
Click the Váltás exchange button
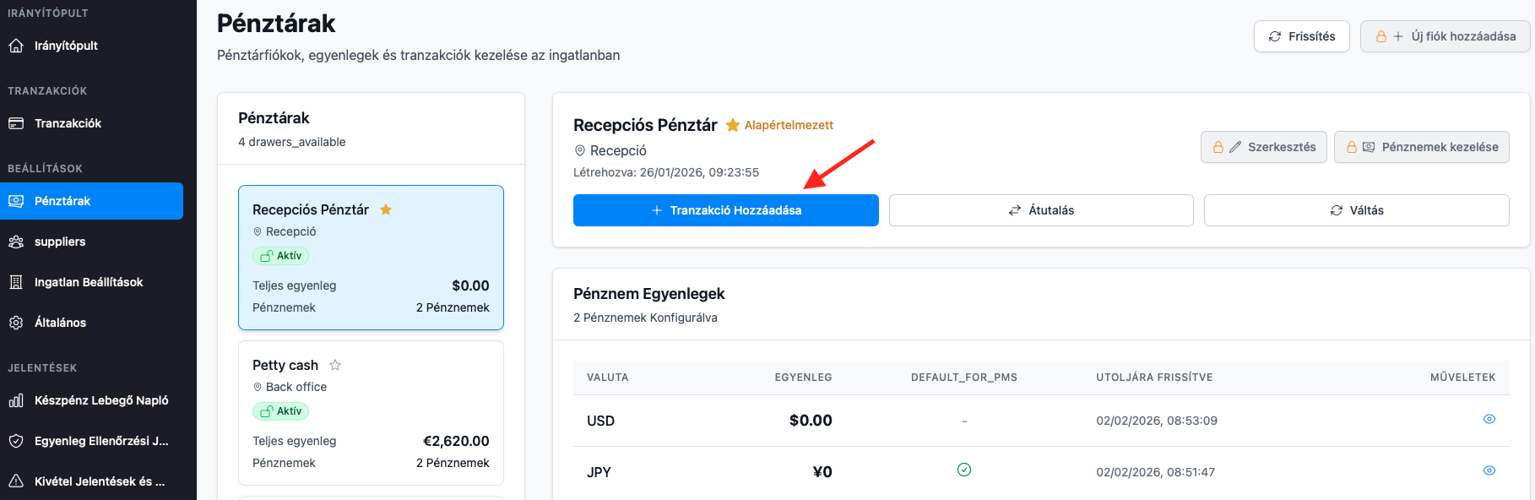[1356, 210]
